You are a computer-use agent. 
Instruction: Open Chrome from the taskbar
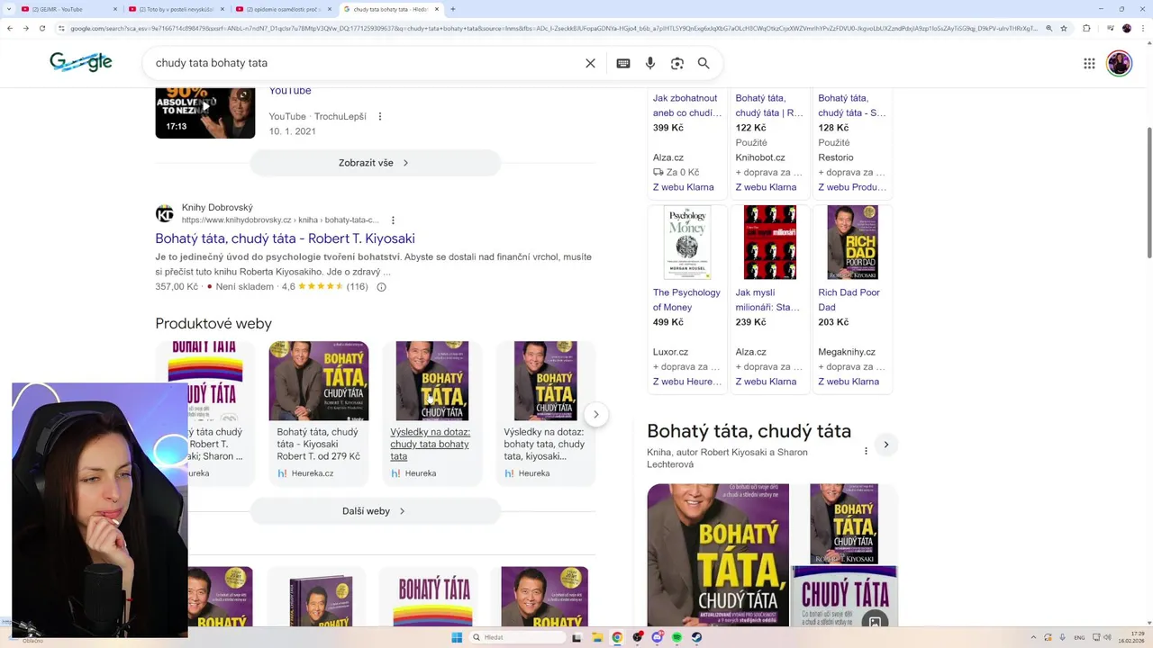point(617,637)
